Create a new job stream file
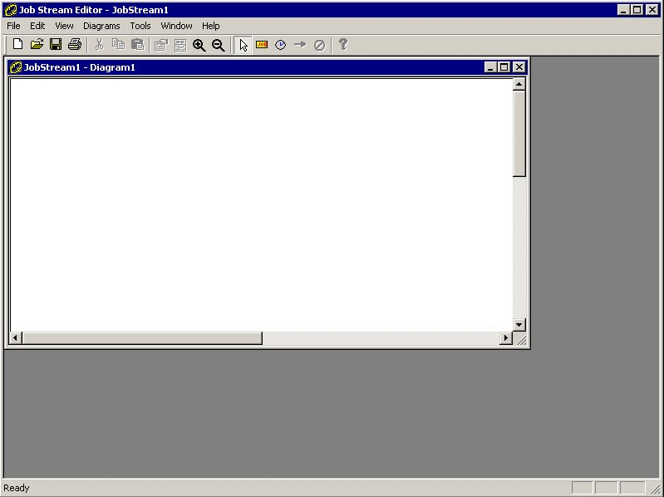664x497 pixels. [x=17, y=45]
